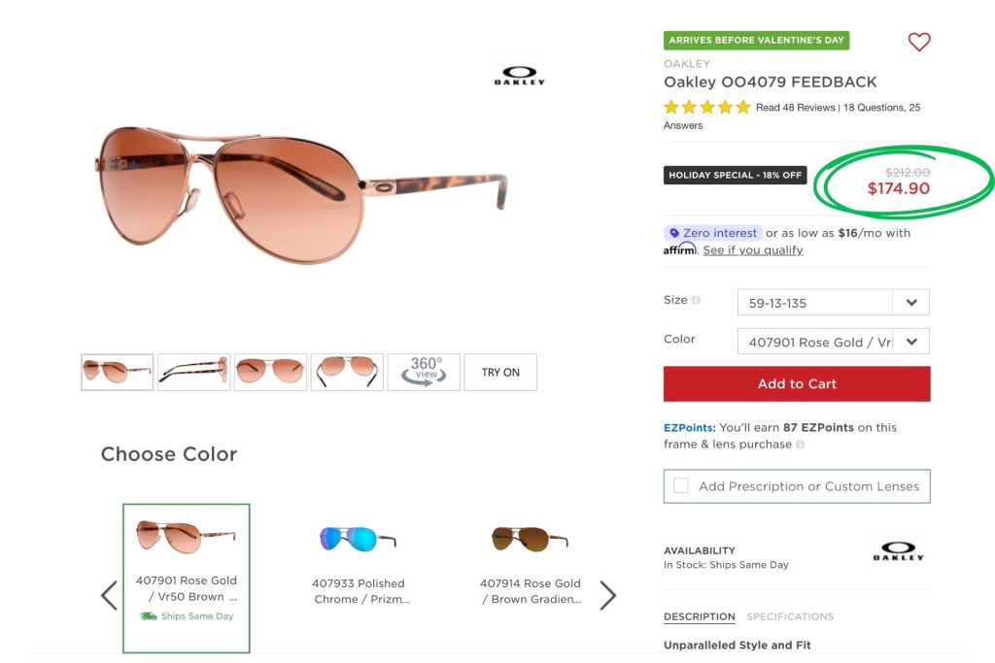Click the temple-view product thumbnail
Screen dimensions: 995x663
(193, 372)
